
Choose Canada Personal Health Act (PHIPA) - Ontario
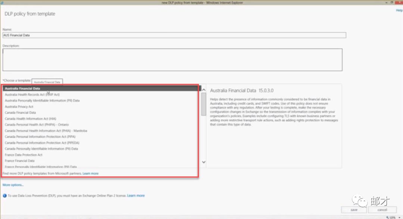coord(37,124)
